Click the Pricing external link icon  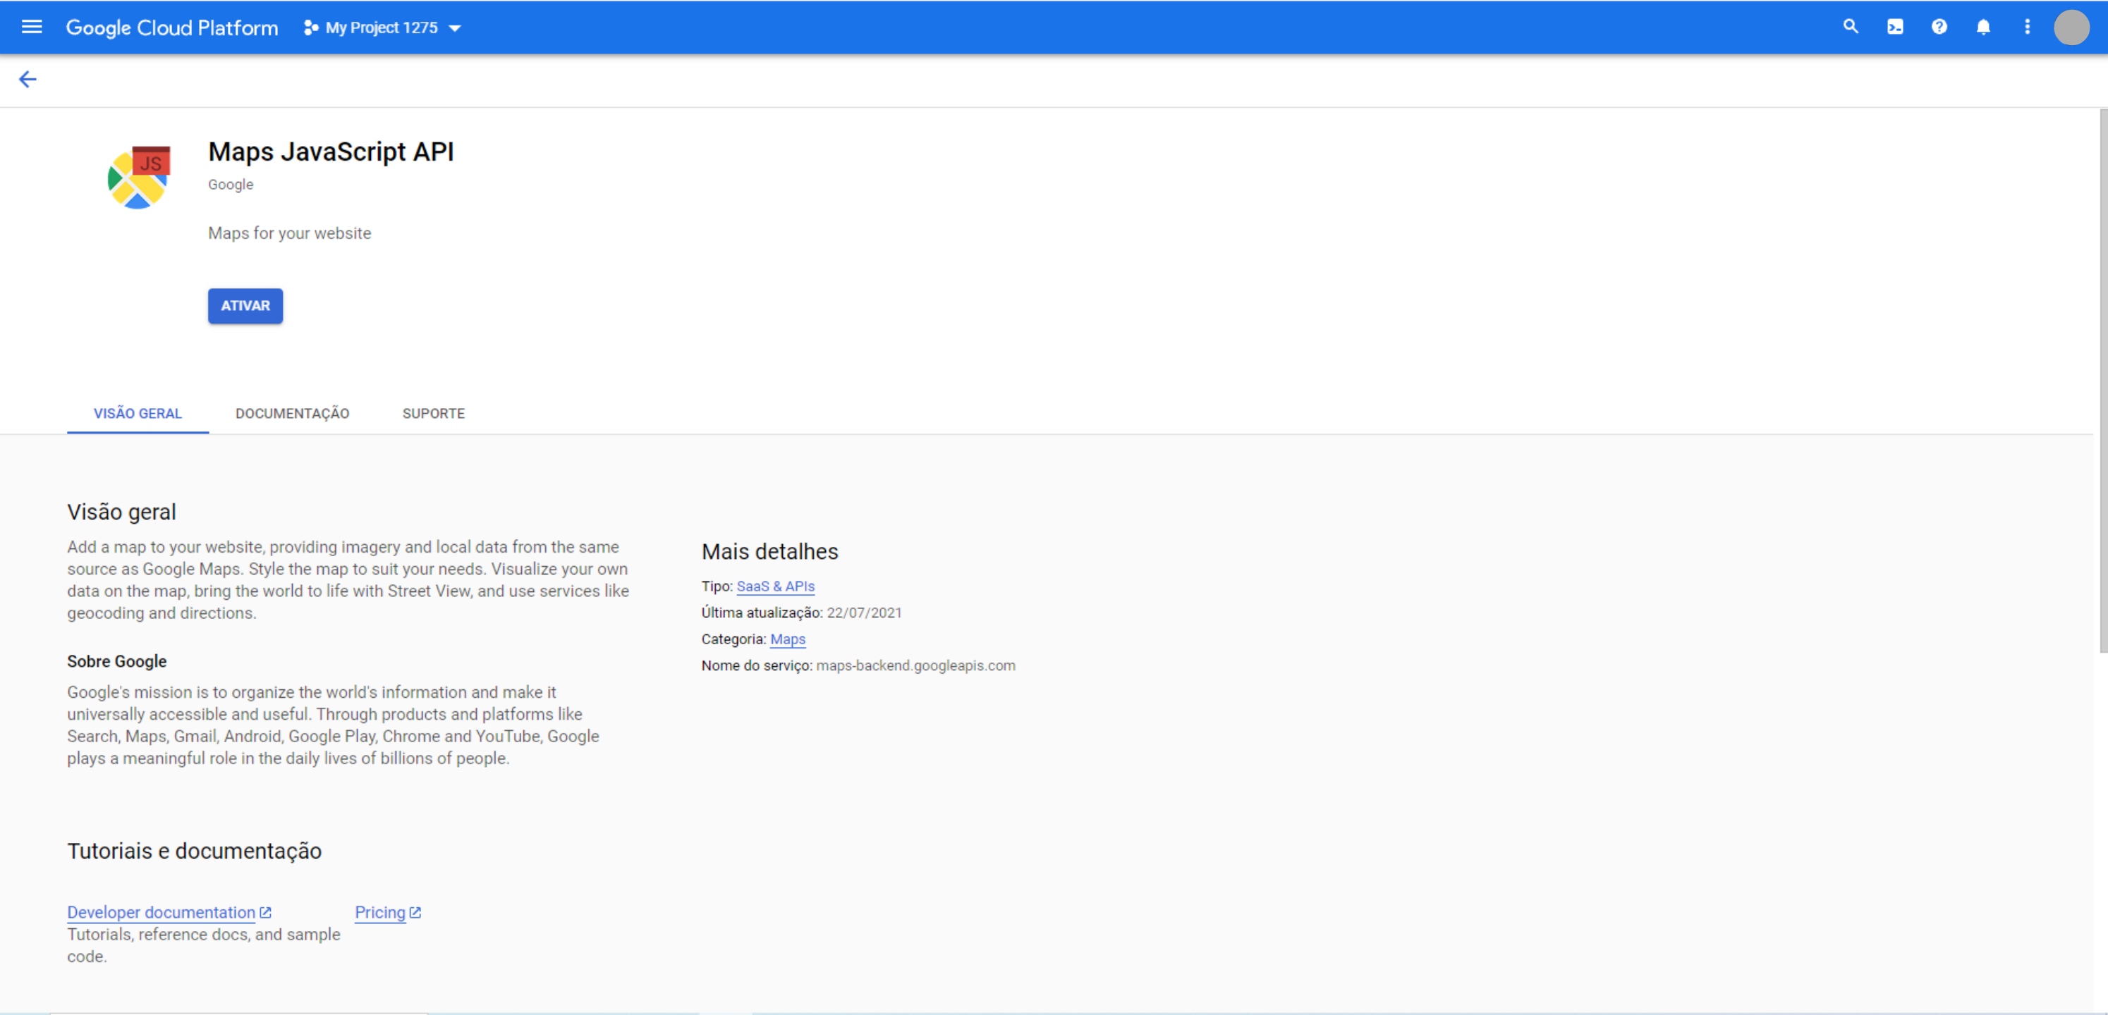[x=415, y=912]
